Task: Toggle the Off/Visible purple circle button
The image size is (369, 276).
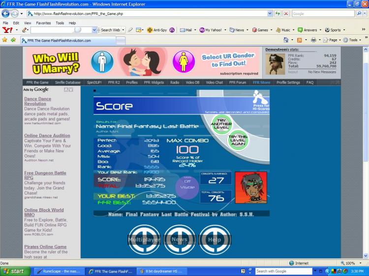Action: tap(187, 187)
